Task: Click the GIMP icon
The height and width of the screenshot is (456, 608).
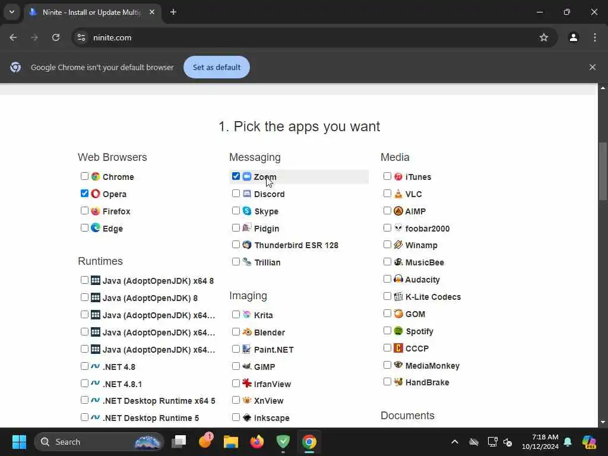Action: click(247, 366)
